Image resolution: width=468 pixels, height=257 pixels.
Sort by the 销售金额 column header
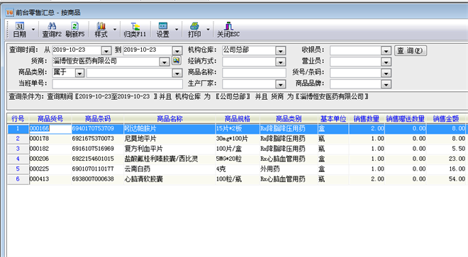[x=446, y=119]
